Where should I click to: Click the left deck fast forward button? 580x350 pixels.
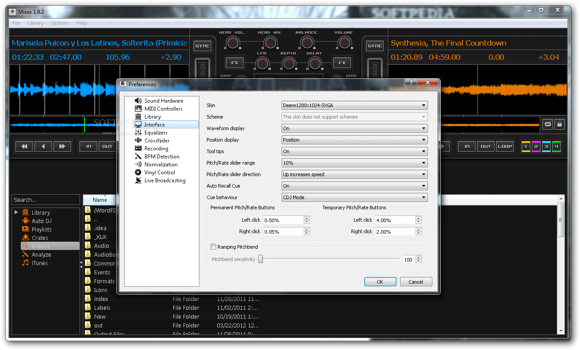(62, 146)
